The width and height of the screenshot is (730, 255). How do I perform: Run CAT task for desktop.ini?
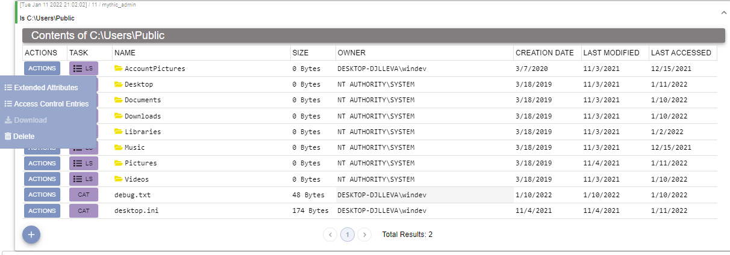point(84,210)
